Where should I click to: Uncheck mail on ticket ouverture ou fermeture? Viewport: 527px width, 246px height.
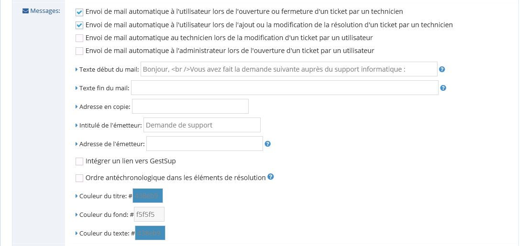click(x=79, y=12)
